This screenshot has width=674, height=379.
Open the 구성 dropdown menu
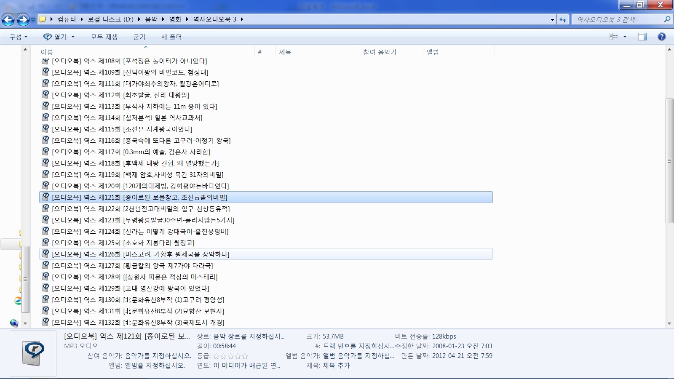tap(19, 37)
